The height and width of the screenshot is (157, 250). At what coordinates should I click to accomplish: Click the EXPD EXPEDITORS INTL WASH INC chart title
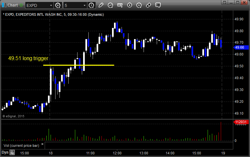pyautogui.click(x=54, y=14)
